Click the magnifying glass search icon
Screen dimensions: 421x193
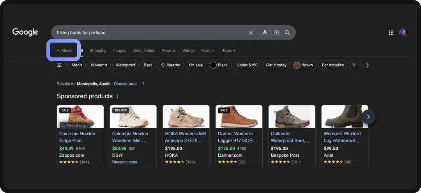[287, 33]
